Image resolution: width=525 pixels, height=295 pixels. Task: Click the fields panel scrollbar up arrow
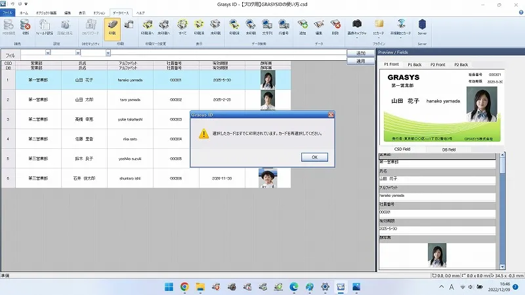pyautogui.click(x=502, y=155)
